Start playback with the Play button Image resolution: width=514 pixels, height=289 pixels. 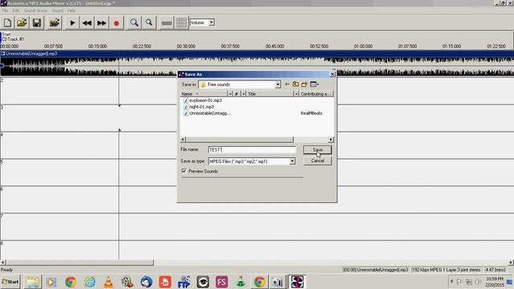[x=72, y=22]
